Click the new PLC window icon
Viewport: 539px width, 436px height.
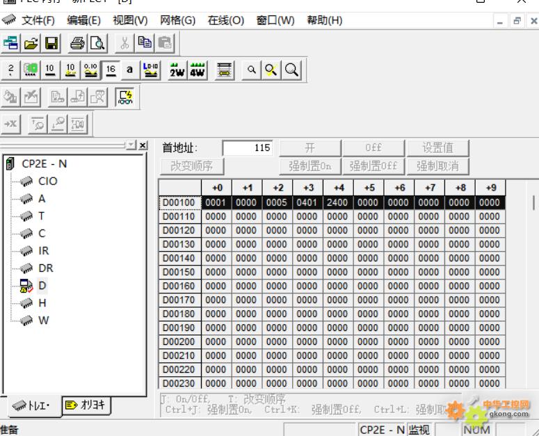pos(10,43)
